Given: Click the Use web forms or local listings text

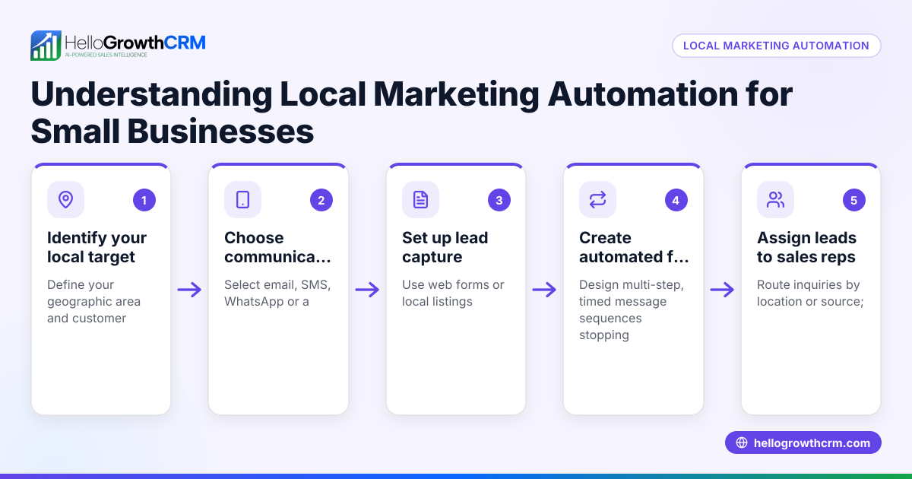Looking at the screenshot, I should point(453,293).
